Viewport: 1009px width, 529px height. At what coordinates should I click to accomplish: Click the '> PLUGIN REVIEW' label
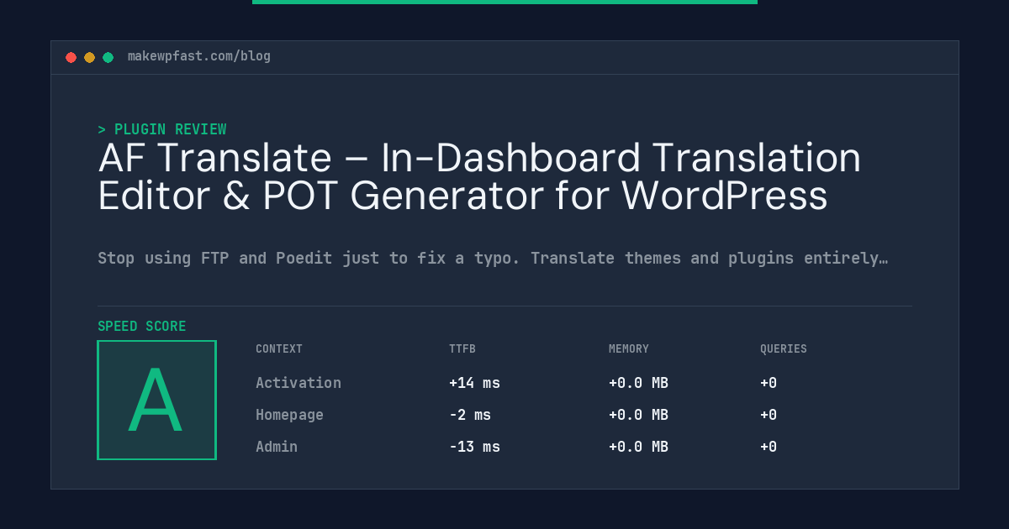pos(162,129)
